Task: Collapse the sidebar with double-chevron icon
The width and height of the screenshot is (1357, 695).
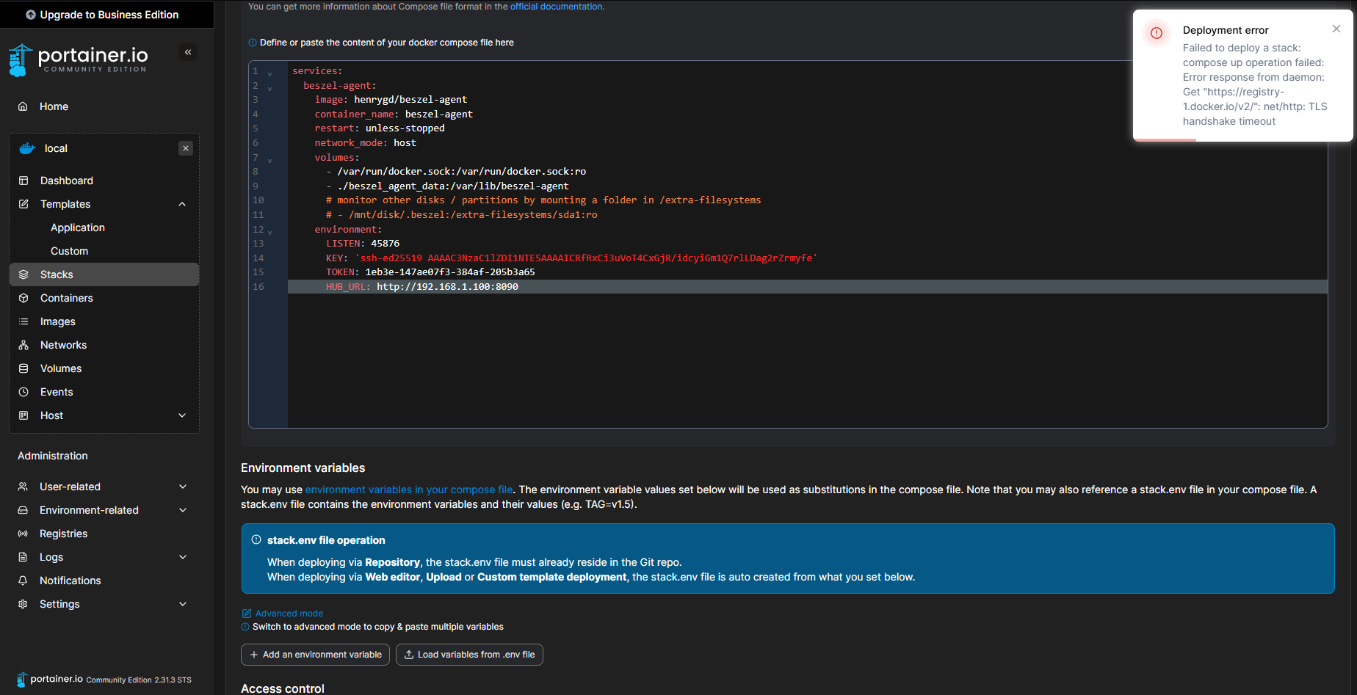Action: [188, 52]
